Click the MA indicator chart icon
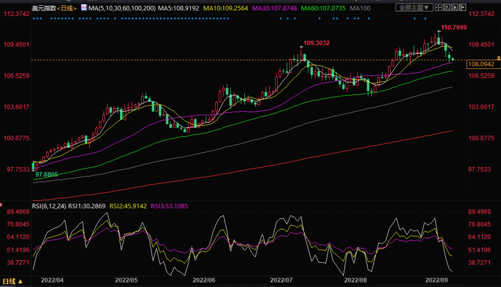The width and height of the screenshot is (501, 287). coord(84,8)
